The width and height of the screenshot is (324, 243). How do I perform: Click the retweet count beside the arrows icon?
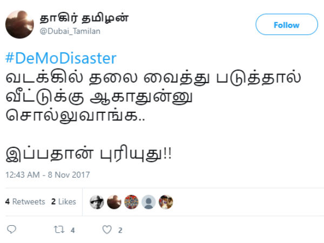[72, 230]
